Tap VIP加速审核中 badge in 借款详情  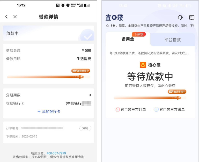click(x=80, y=71)
